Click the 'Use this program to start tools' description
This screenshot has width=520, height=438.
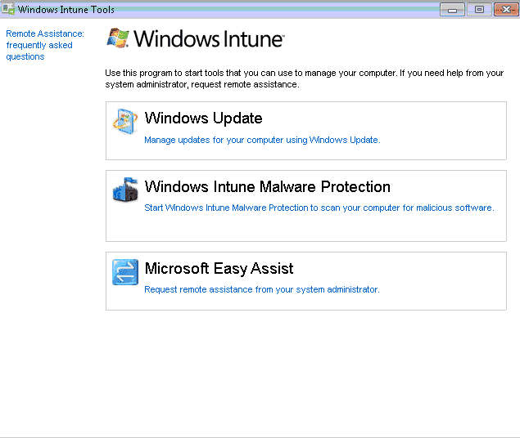pyautogui.click(x=305, y=78)
